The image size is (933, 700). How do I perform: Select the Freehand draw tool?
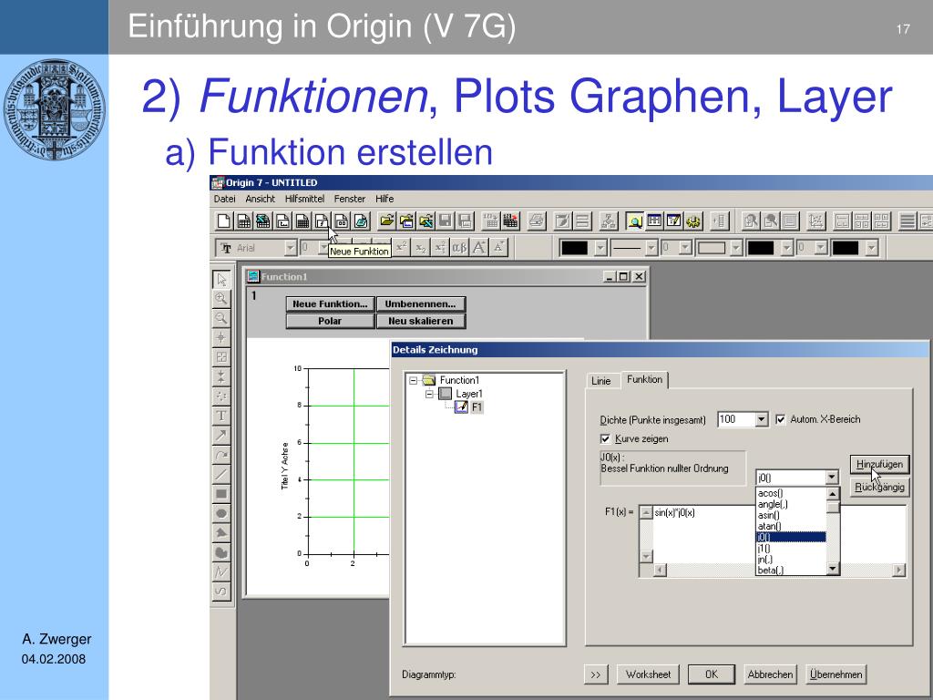221,592
